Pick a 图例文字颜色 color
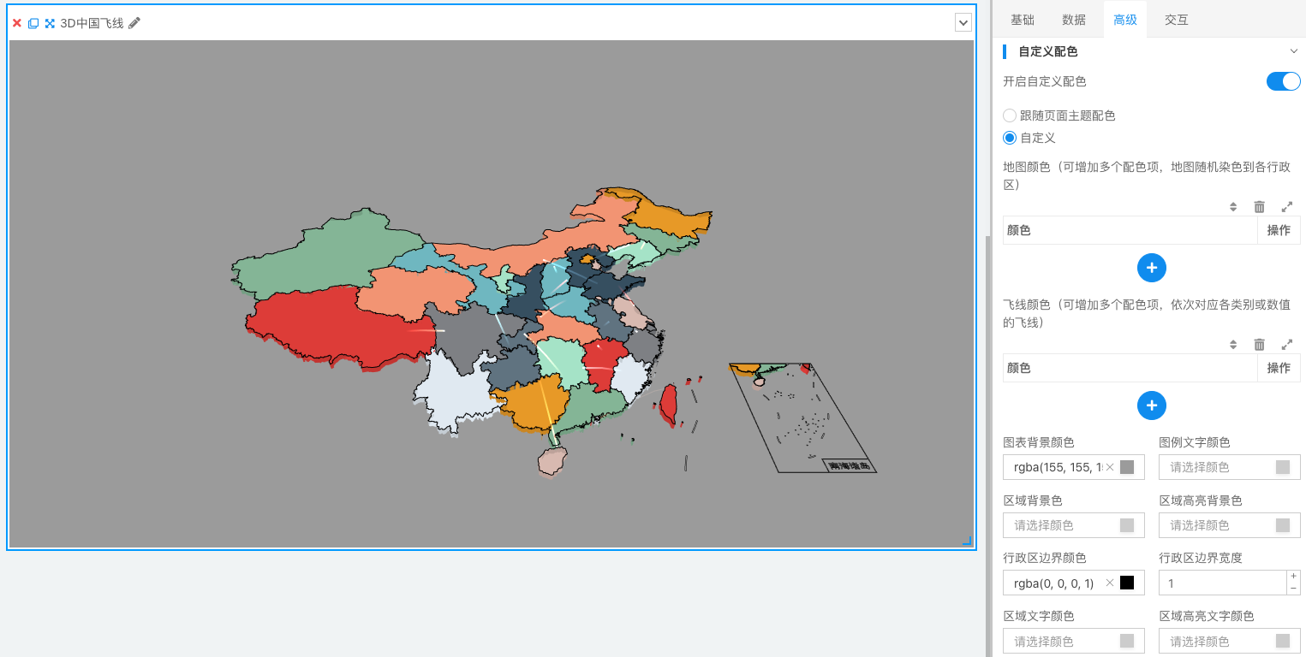This screenshot has height=657, width=1306. 1229,467
